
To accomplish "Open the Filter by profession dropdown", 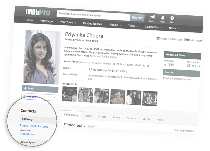I will pos(185,131).
